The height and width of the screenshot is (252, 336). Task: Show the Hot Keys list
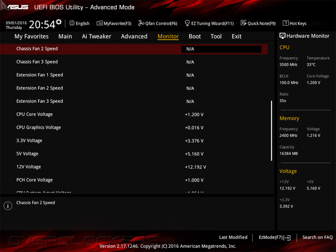pos(294,23)
